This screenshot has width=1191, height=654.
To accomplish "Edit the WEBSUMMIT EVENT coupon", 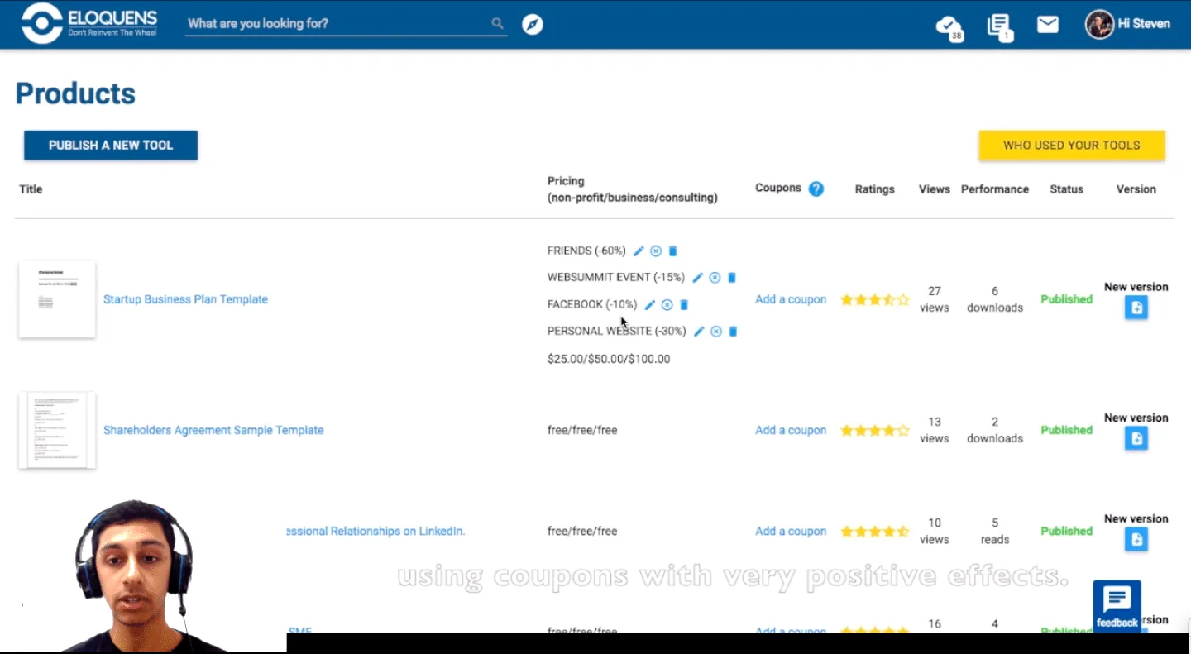I will click(697, 278).
